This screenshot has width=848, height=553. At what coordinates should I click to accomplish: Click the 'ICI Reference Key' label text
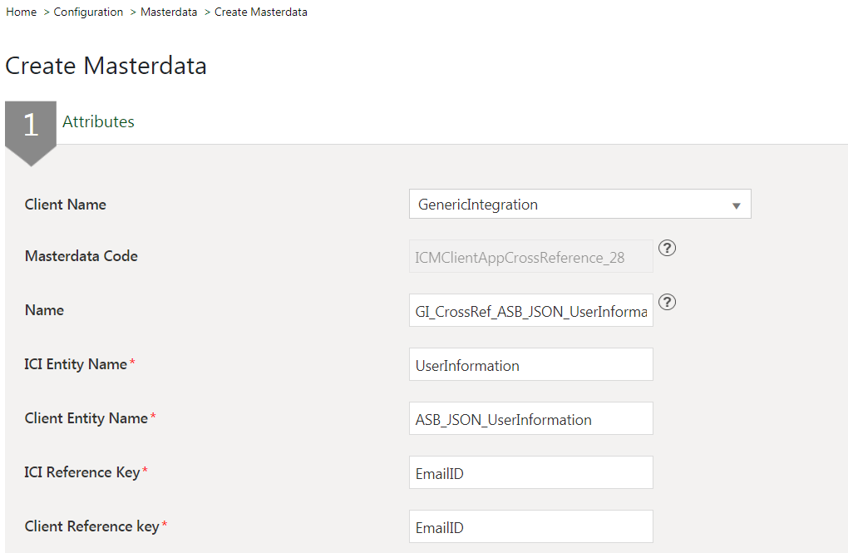[82, 472]
